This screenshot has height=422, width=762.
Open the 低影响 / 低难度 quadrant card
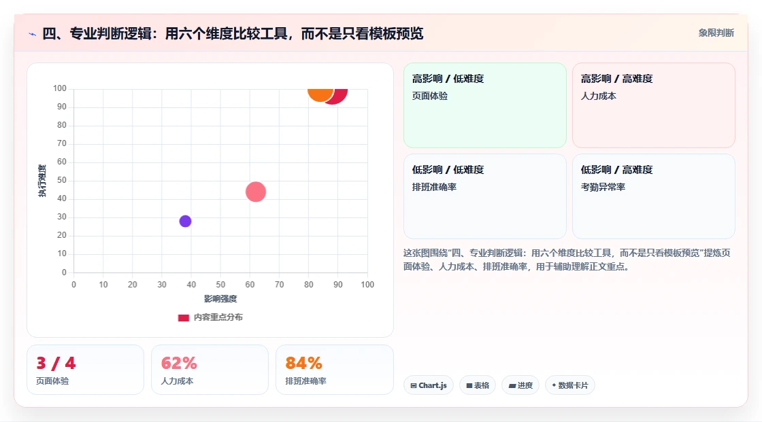click(x=485, y=196)
